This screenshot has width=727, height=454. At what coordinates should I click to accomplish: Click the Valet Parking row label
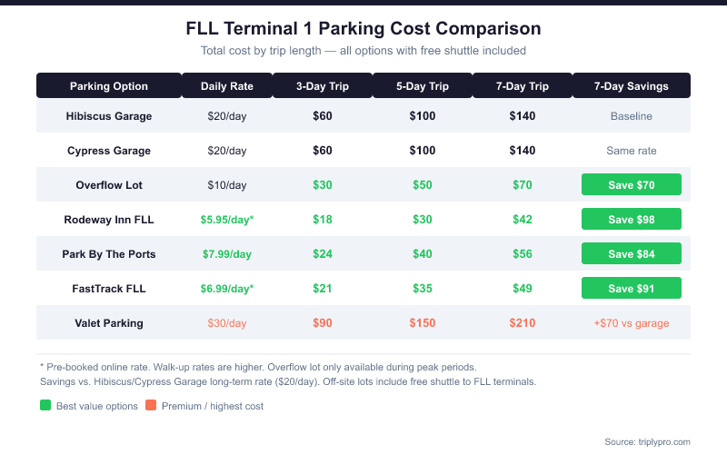(109, 323)
